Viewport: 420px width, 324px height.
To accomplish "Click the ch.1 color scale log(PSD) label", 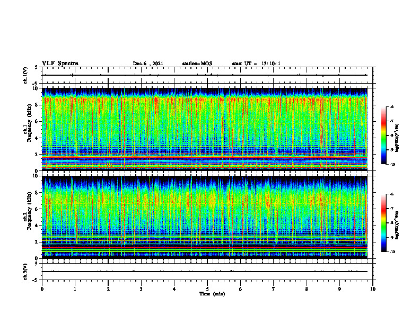I will pos(397,138).
